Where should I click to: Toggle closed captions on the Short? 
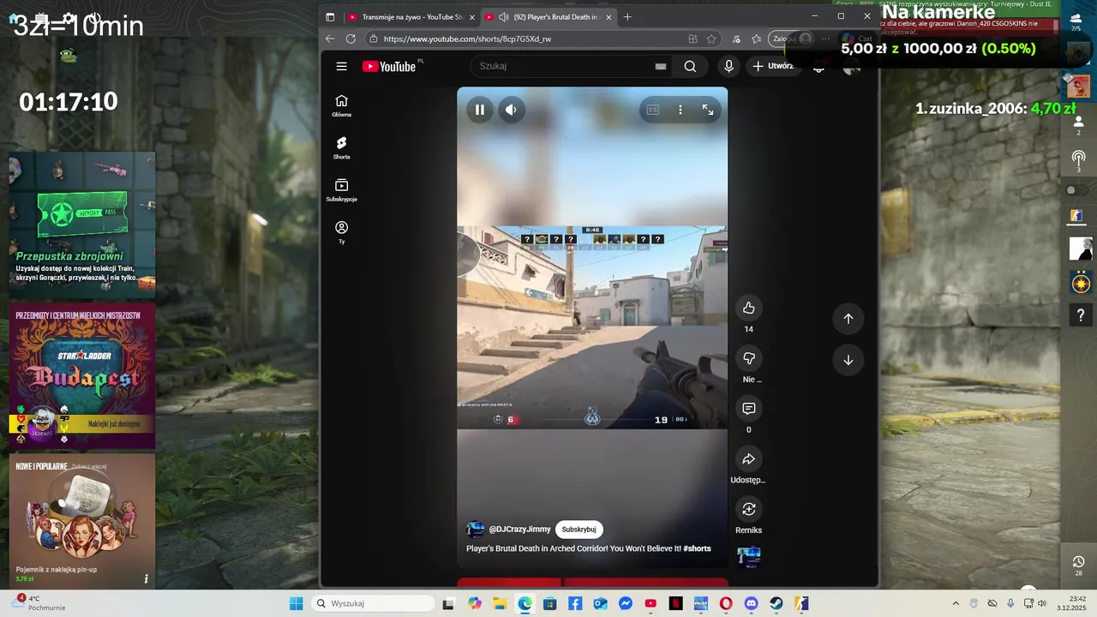653,110
